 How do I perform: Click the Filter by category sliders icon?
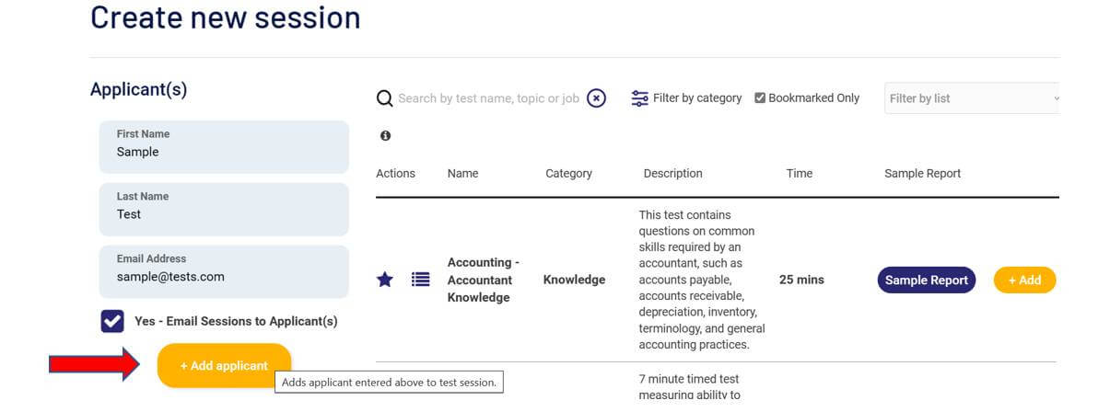(639, 97)
